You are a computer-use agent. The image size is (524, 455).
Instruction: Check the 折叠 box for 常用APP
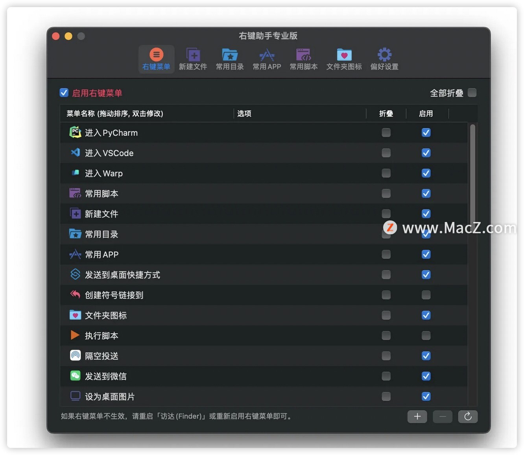tap(386, 254)
